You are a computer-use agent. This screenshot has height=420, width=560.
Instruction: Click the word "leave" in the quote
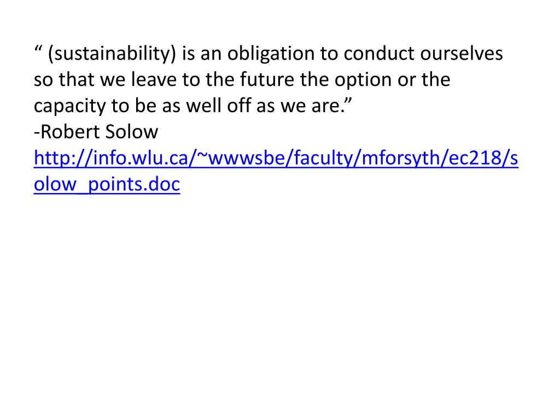(x=154, y=79)
